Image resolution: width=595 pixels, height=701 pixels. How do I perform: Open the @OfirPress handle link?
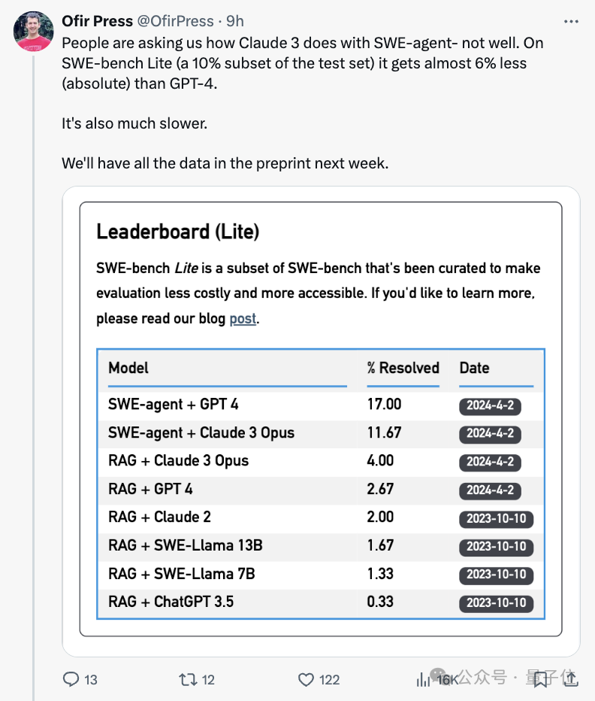[174, 22]
